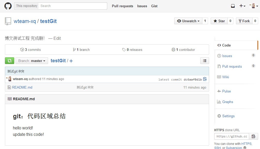Open the stargazers count 0
This screenshot has width=260, height=149.
(230, 21)
